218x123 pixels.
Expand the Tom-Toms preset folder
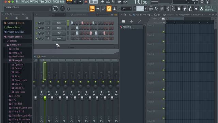click(x=20, y=92)
